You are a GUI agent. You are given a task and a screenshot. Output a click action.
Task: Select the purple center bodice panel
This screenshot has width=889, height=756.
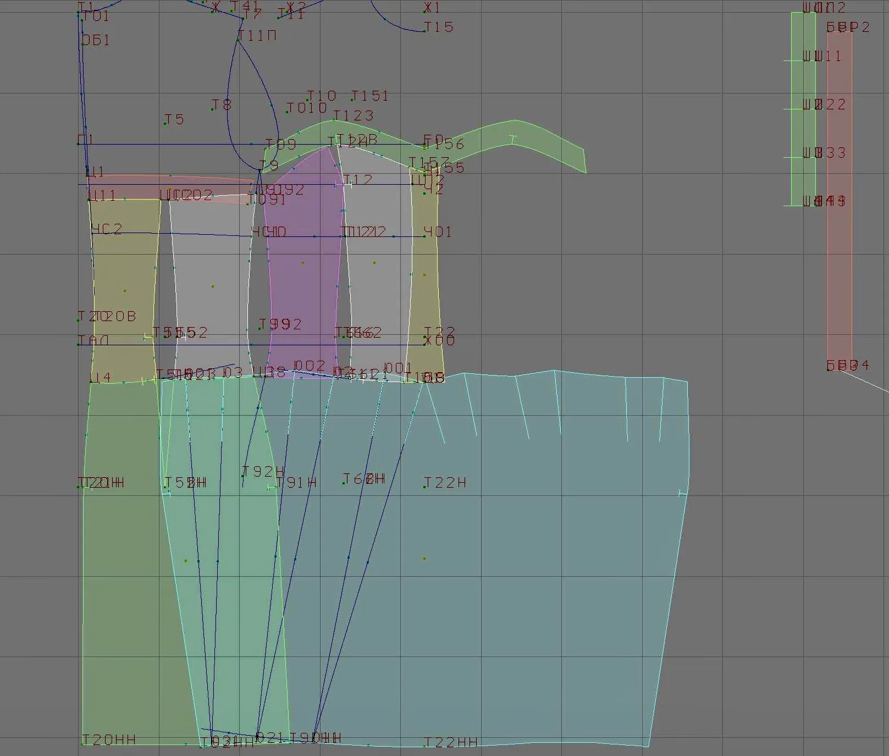pos(302,264)
